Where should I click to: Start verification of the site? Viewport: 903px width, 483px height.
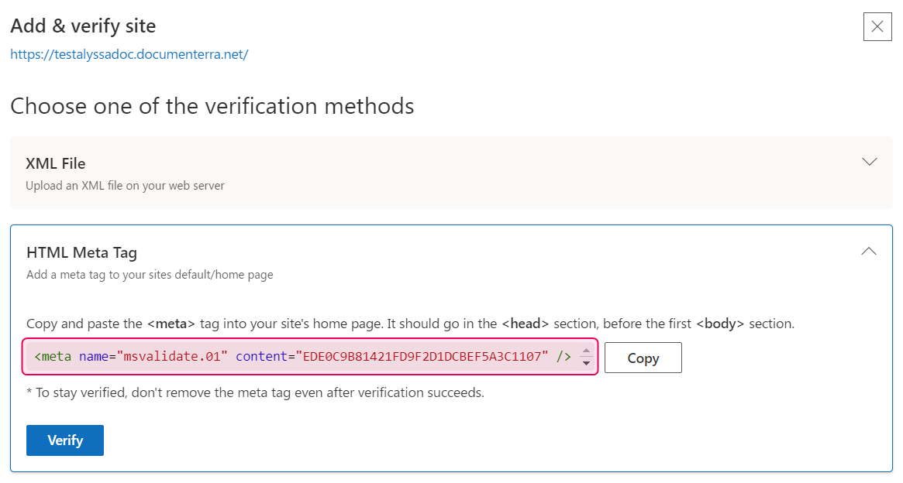coord(64,440)
